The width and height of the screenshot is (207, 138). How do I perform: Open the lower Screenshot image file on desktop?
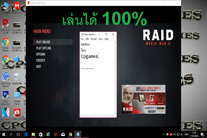(x=17, y=46)
